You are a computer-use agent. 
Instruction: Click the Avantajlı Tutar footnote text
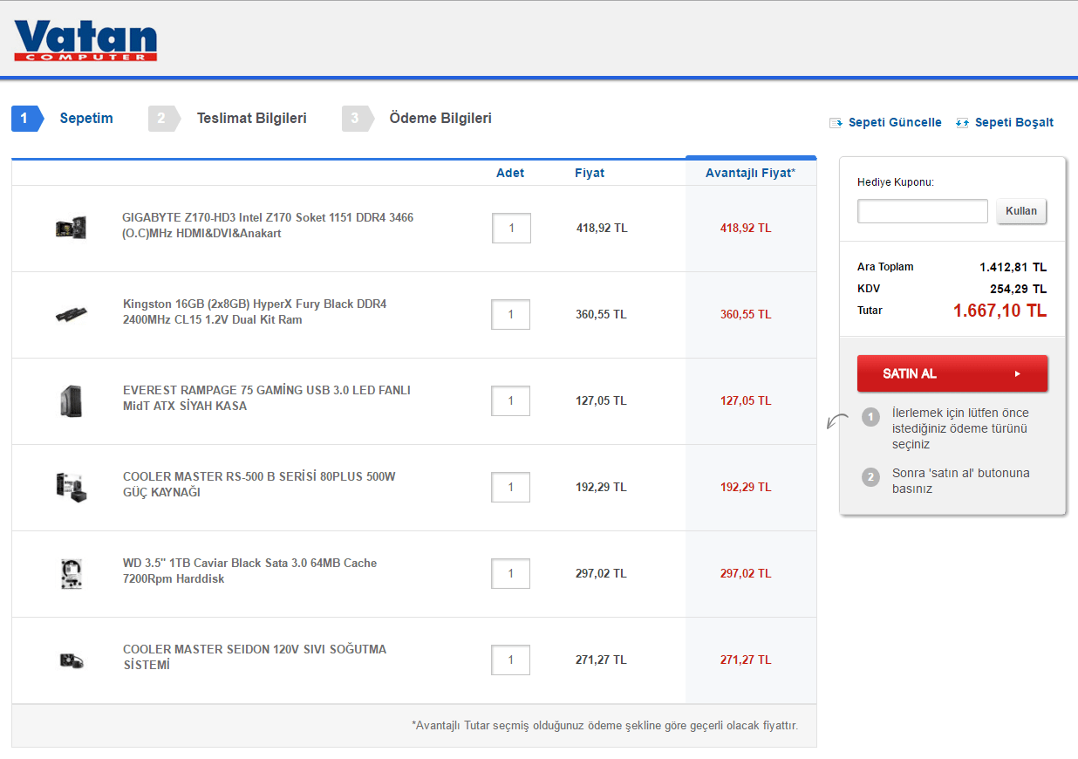[604, 725]
